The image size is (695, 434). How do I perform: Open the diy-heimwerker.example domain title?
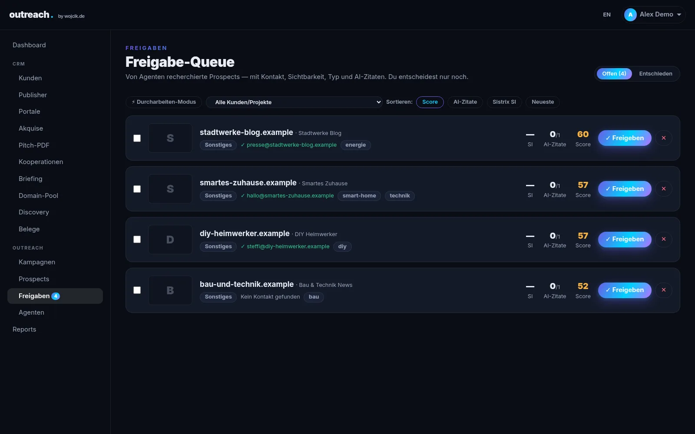tap(245, 233)
